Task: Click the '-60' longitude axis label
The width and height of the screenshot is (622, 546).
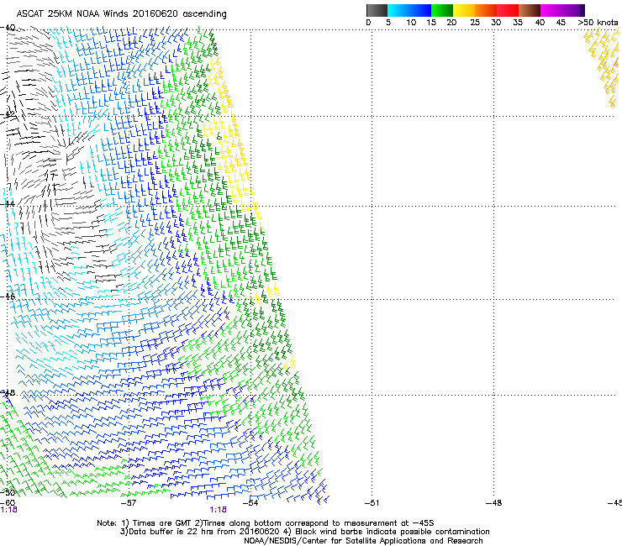Action: point(8,503)
